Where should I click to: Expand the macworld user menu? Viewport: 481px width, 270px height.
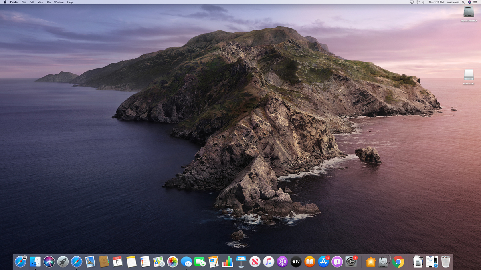[x=453, y=2]
